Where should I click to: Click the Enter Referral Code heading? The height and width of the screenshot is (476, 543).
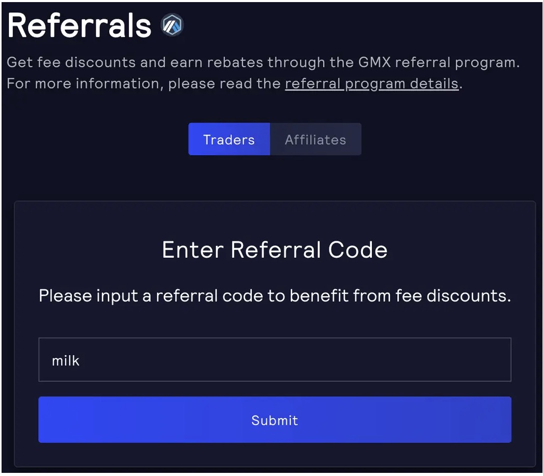275,249
